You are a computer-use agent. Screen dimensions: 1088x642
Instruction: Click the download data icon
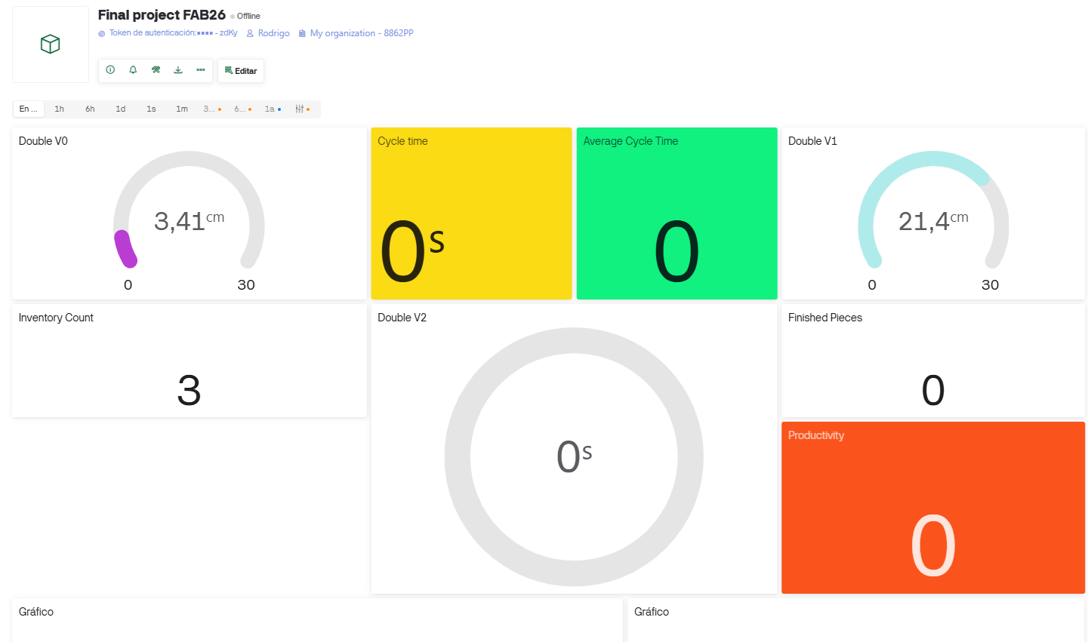pyautogui.click(x=178, y=70)
